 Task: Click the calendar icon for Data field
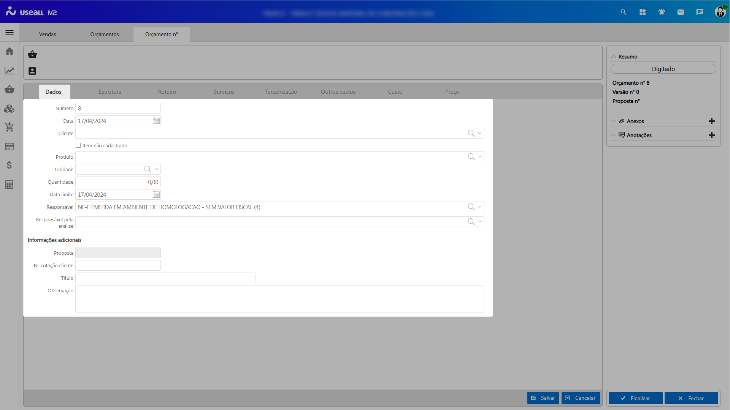pyautogui.click(x=156, y=121)
